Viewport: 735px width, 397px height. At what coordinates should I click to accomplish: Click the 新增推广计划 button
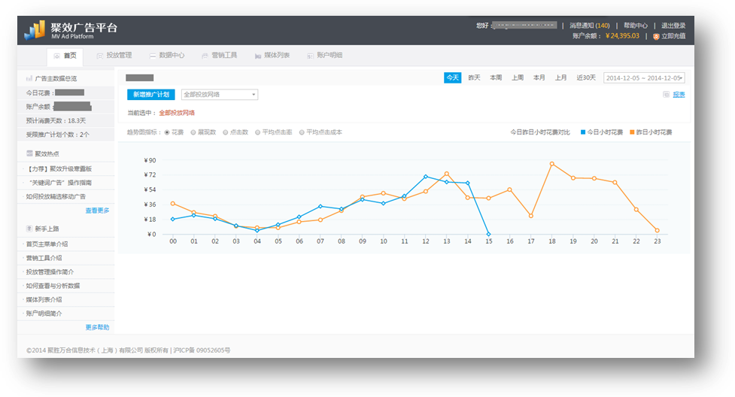pyautogui.click(x=151, y=94)
